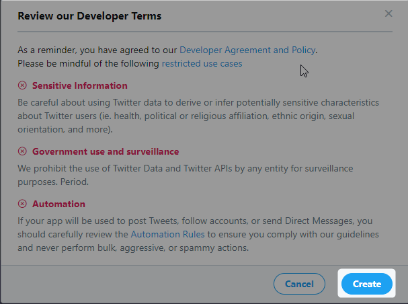Click the circled X icon beside Automation
Image resolution: width=408 pixels, height=304 pixels.
click(22, 204)
